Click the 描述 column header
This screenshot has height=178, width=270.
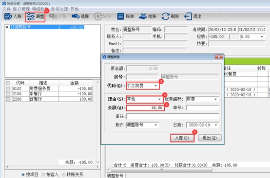tap(44, 83)
